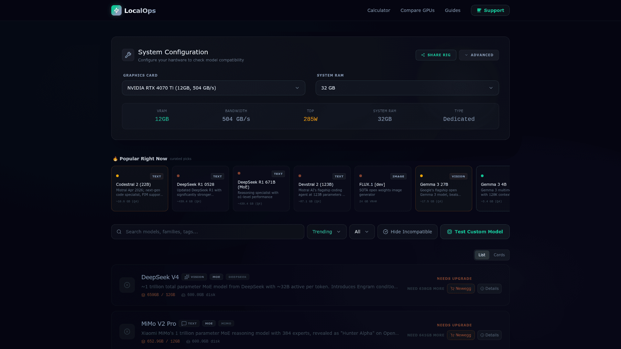This screenshot has height=349, width=621.
Task: Expand the Advanced settings
Action: point(479,55)
